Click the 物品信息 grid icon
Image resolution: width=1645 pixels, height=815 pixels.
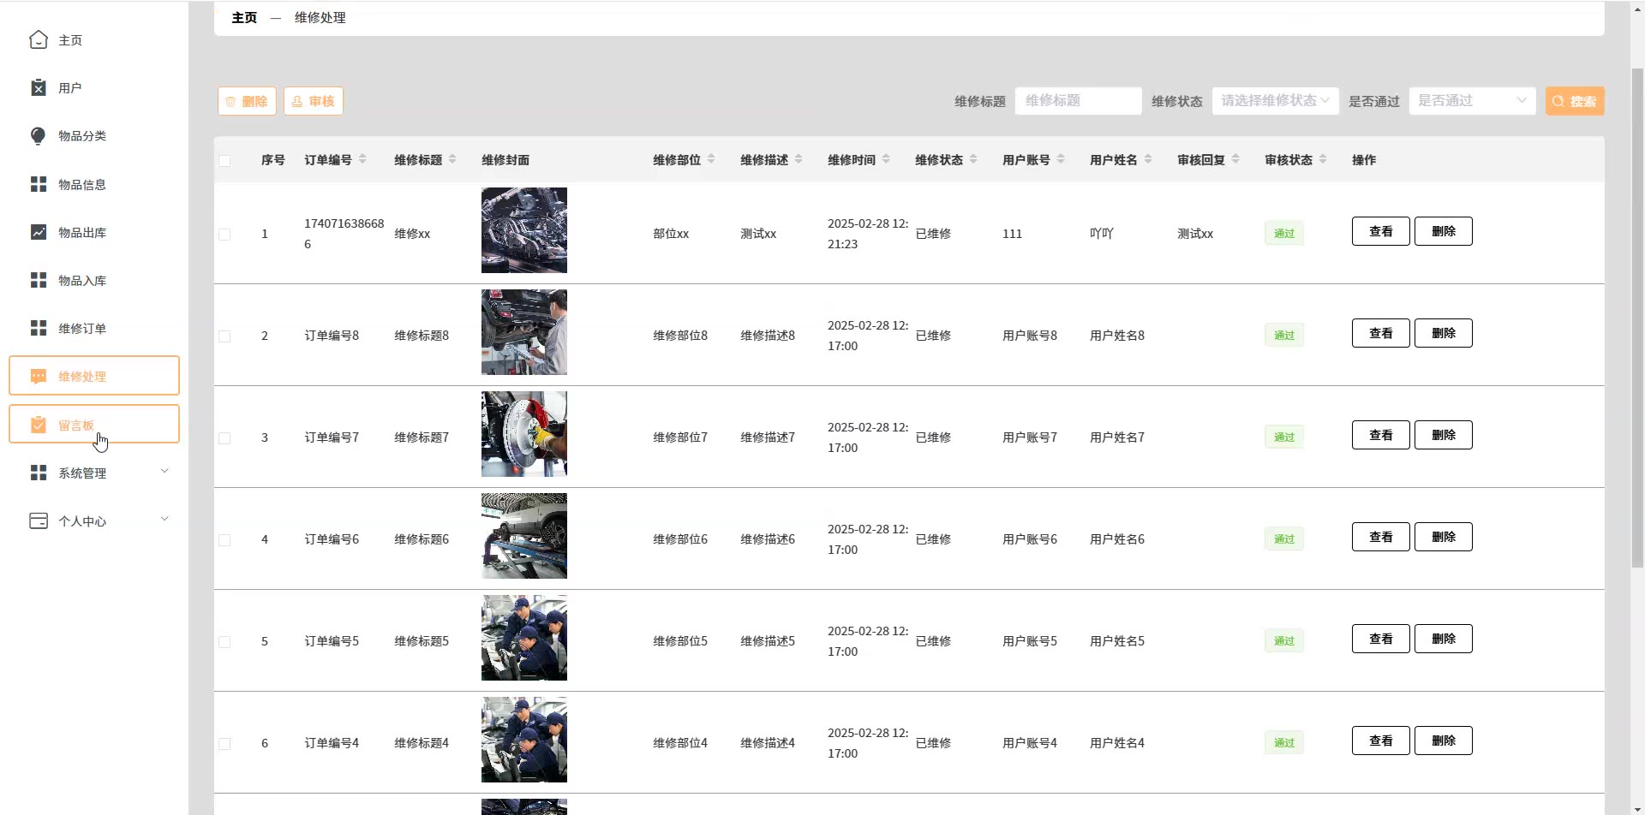[39, 185]
